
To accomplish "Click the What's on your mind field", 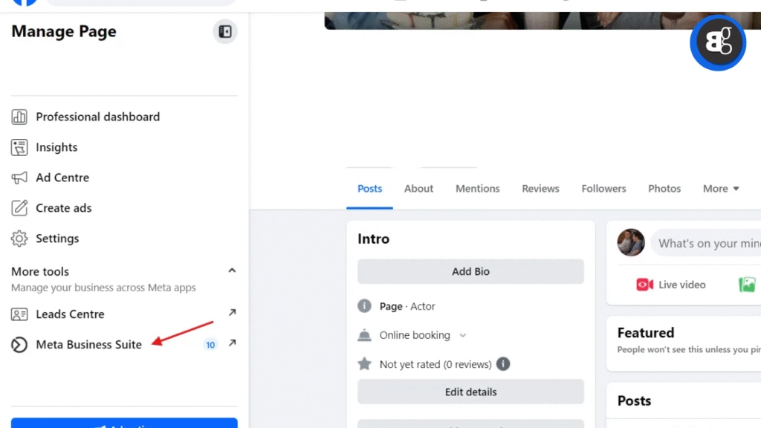I will click(707, 243).
